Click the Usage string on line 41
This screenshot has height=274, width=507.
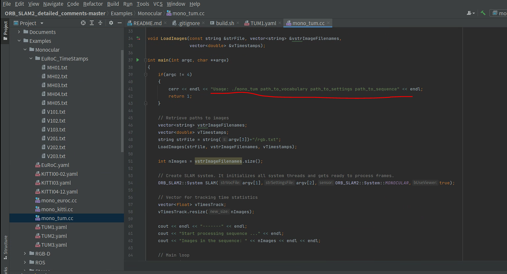click(x=305, y=89)
